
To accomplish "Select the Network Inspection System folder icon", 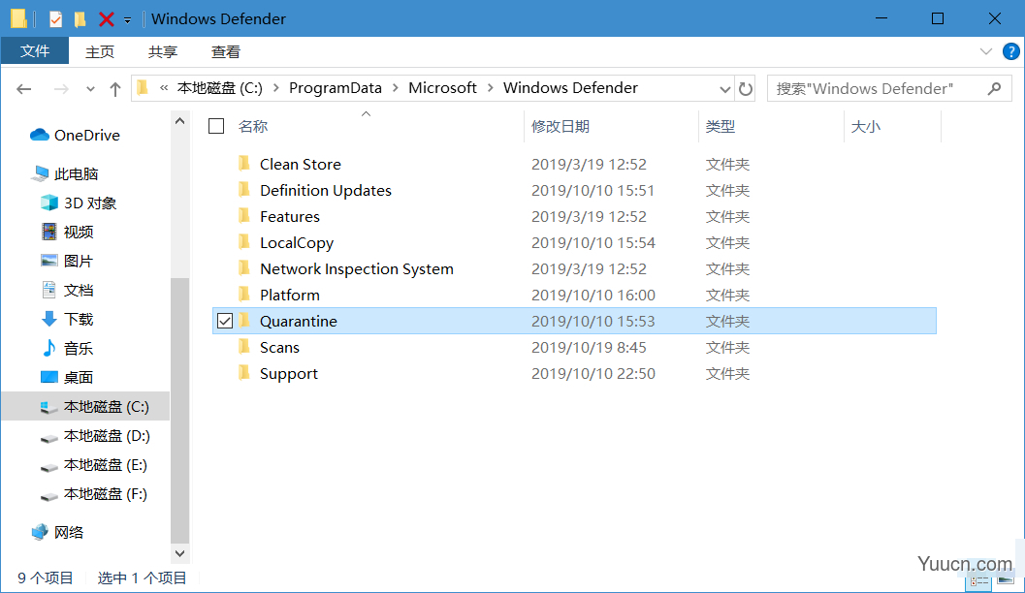I will 244,267.
